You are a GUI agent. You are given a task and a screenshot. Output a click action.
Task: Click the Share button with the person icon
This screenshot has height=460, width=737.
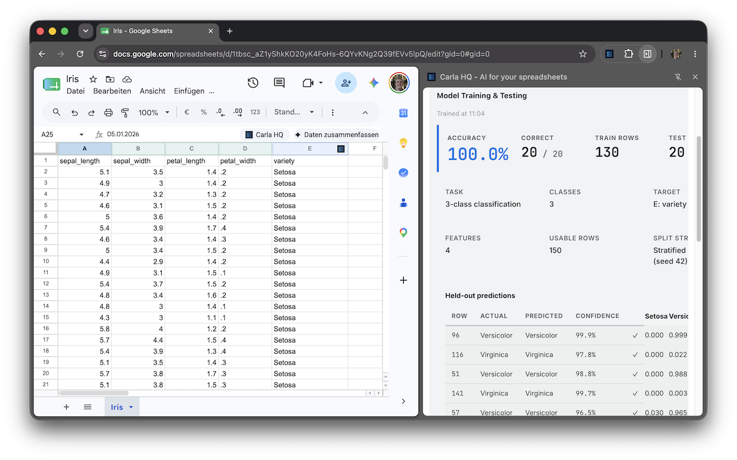(x=345, y=83)
